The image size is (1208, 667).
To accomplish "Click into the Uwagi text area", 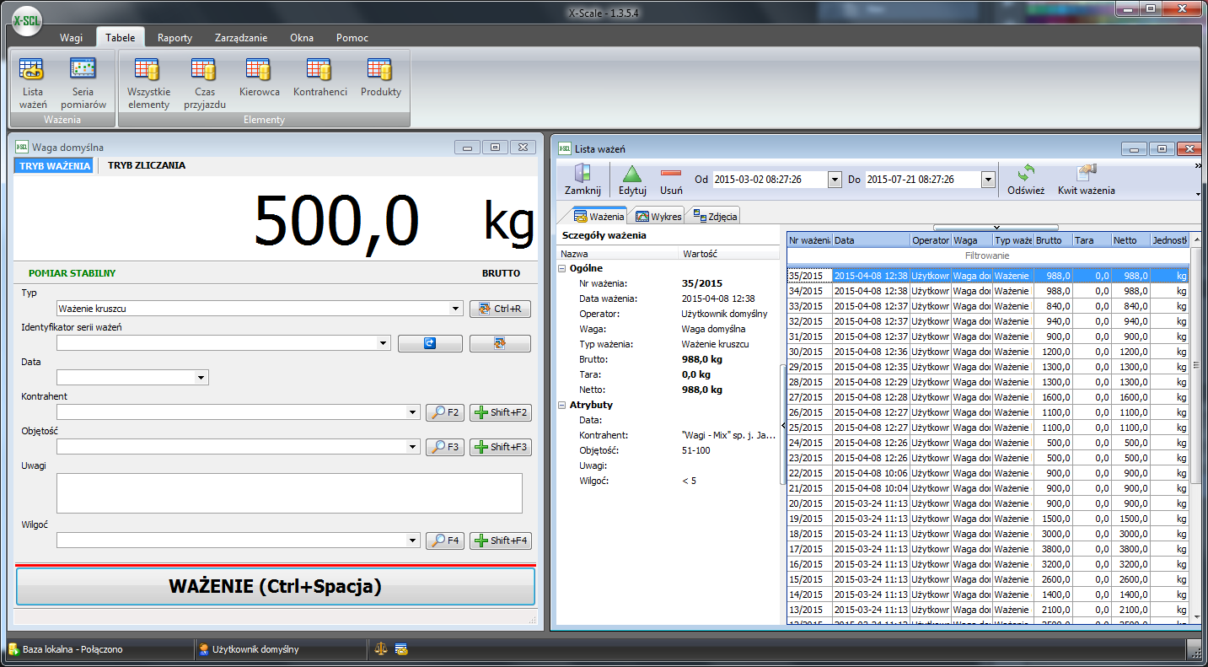I will pyautogui.click(x=289, y=492).
